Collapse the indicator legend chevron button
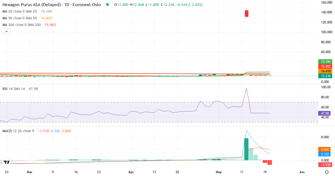The image size is (335, 176). [x=6, y=32]
